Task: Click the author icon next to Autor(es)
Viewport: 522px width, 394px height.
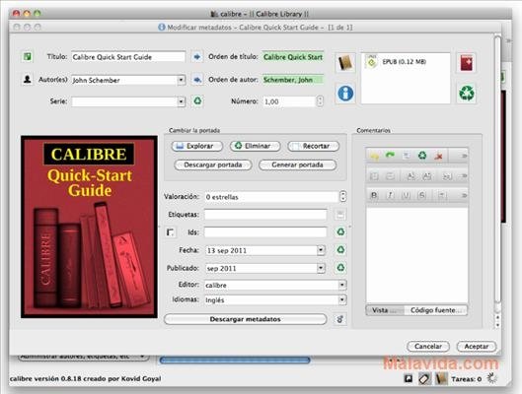Action: point(28,80)
